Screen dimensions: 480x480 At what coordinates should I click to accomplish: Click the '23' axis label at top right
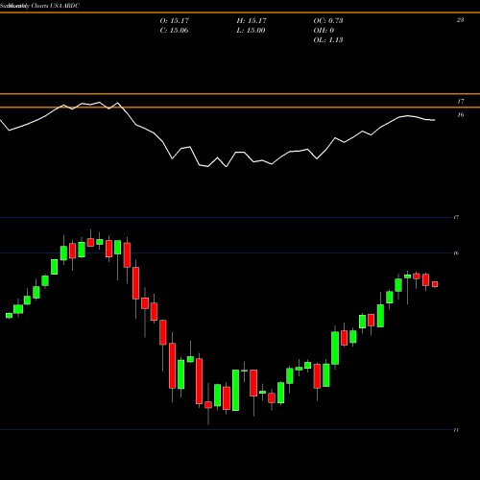click(460, 20)
